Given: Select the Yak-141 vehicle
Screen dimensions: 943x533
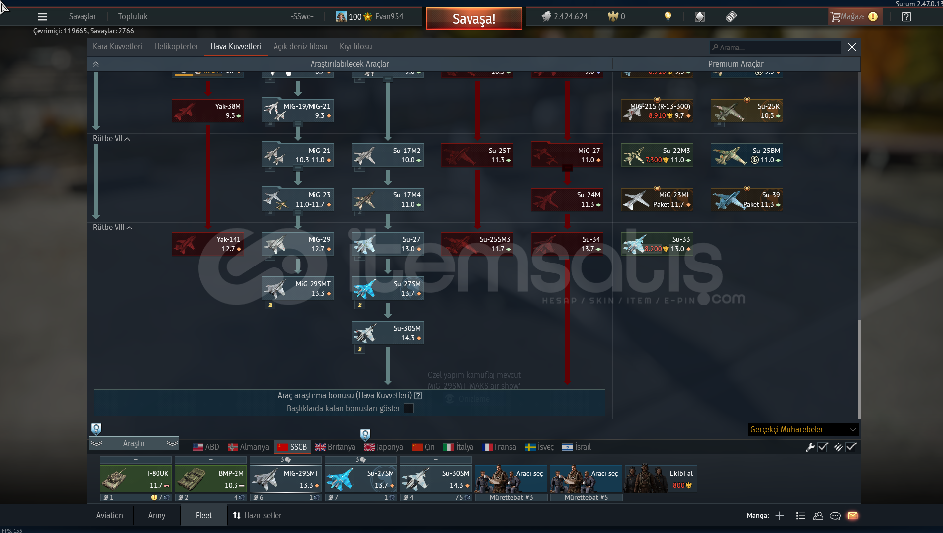Looking at the screenshot, I should tap(208, 244).
